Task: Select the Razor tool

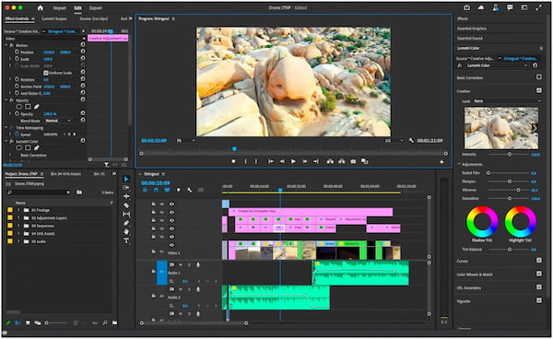Action: (x=126, y=205)
